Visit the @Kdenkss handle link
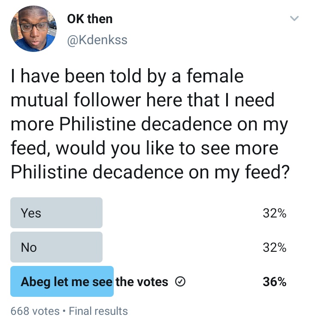This screenshot has height=326, width=309. (x=97, y=40)
